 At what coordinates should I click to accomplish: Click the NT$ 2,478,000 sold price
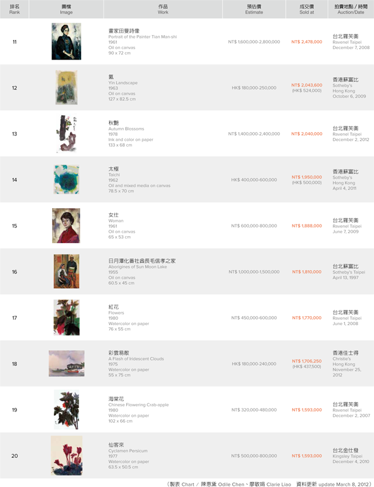point(307,42)
